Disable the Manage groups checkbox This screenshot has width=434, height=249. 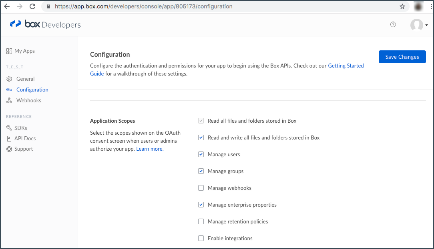click(x=201, y=171)
